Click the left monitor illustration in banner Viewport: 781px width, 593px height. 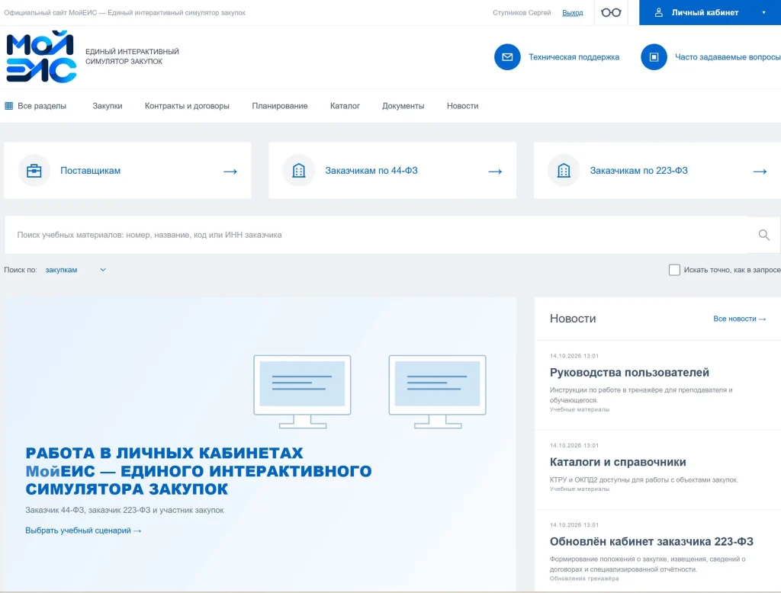pyautogui.click(x=302, y=391)
